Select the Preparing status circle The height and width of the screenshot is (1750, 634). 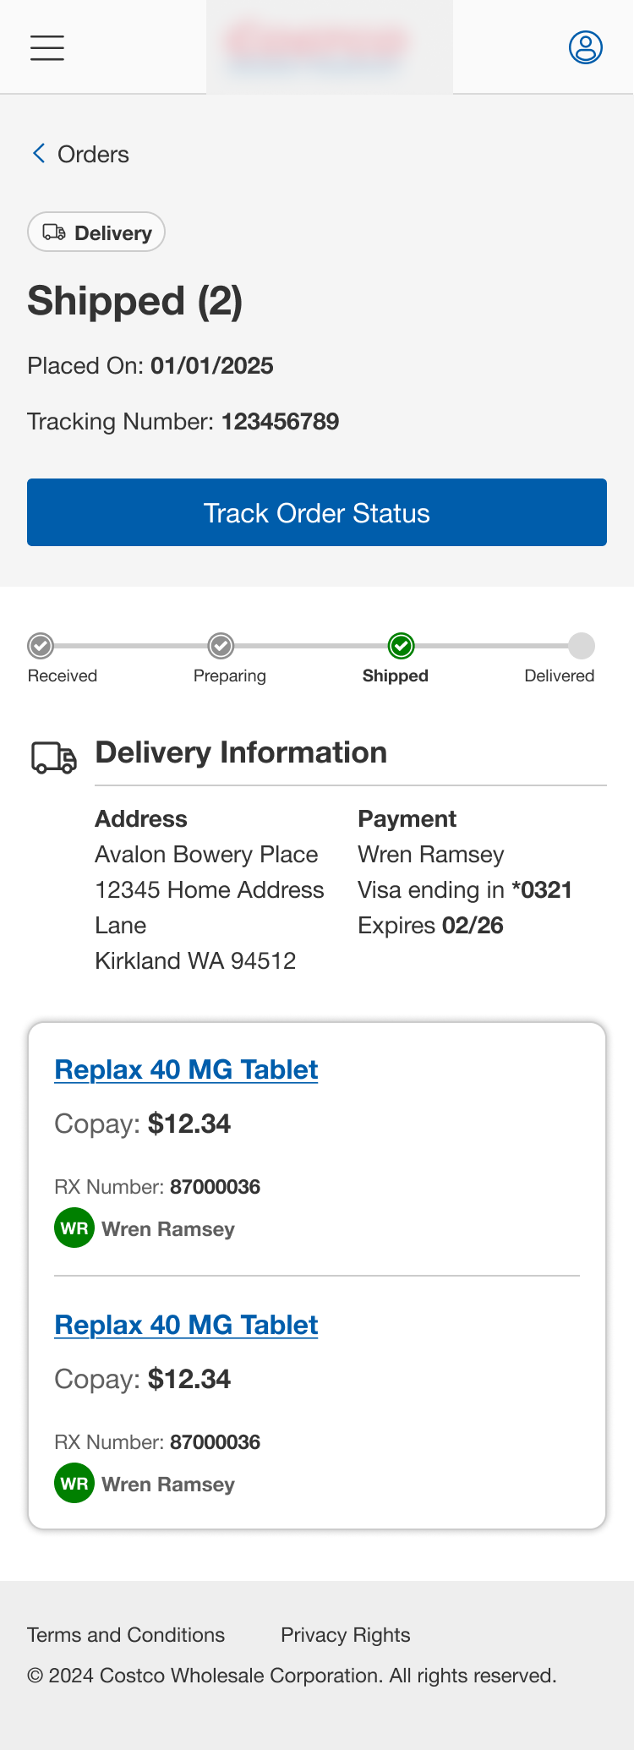pyautogui.click(x=221, y=647)
